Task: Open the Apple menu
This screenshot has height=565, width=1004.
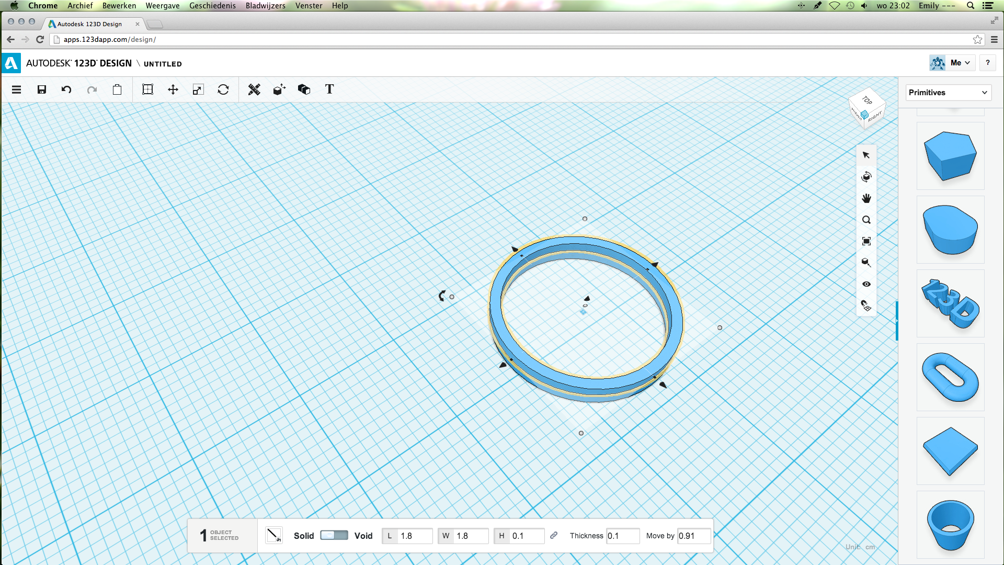Action: click(14, 5)
